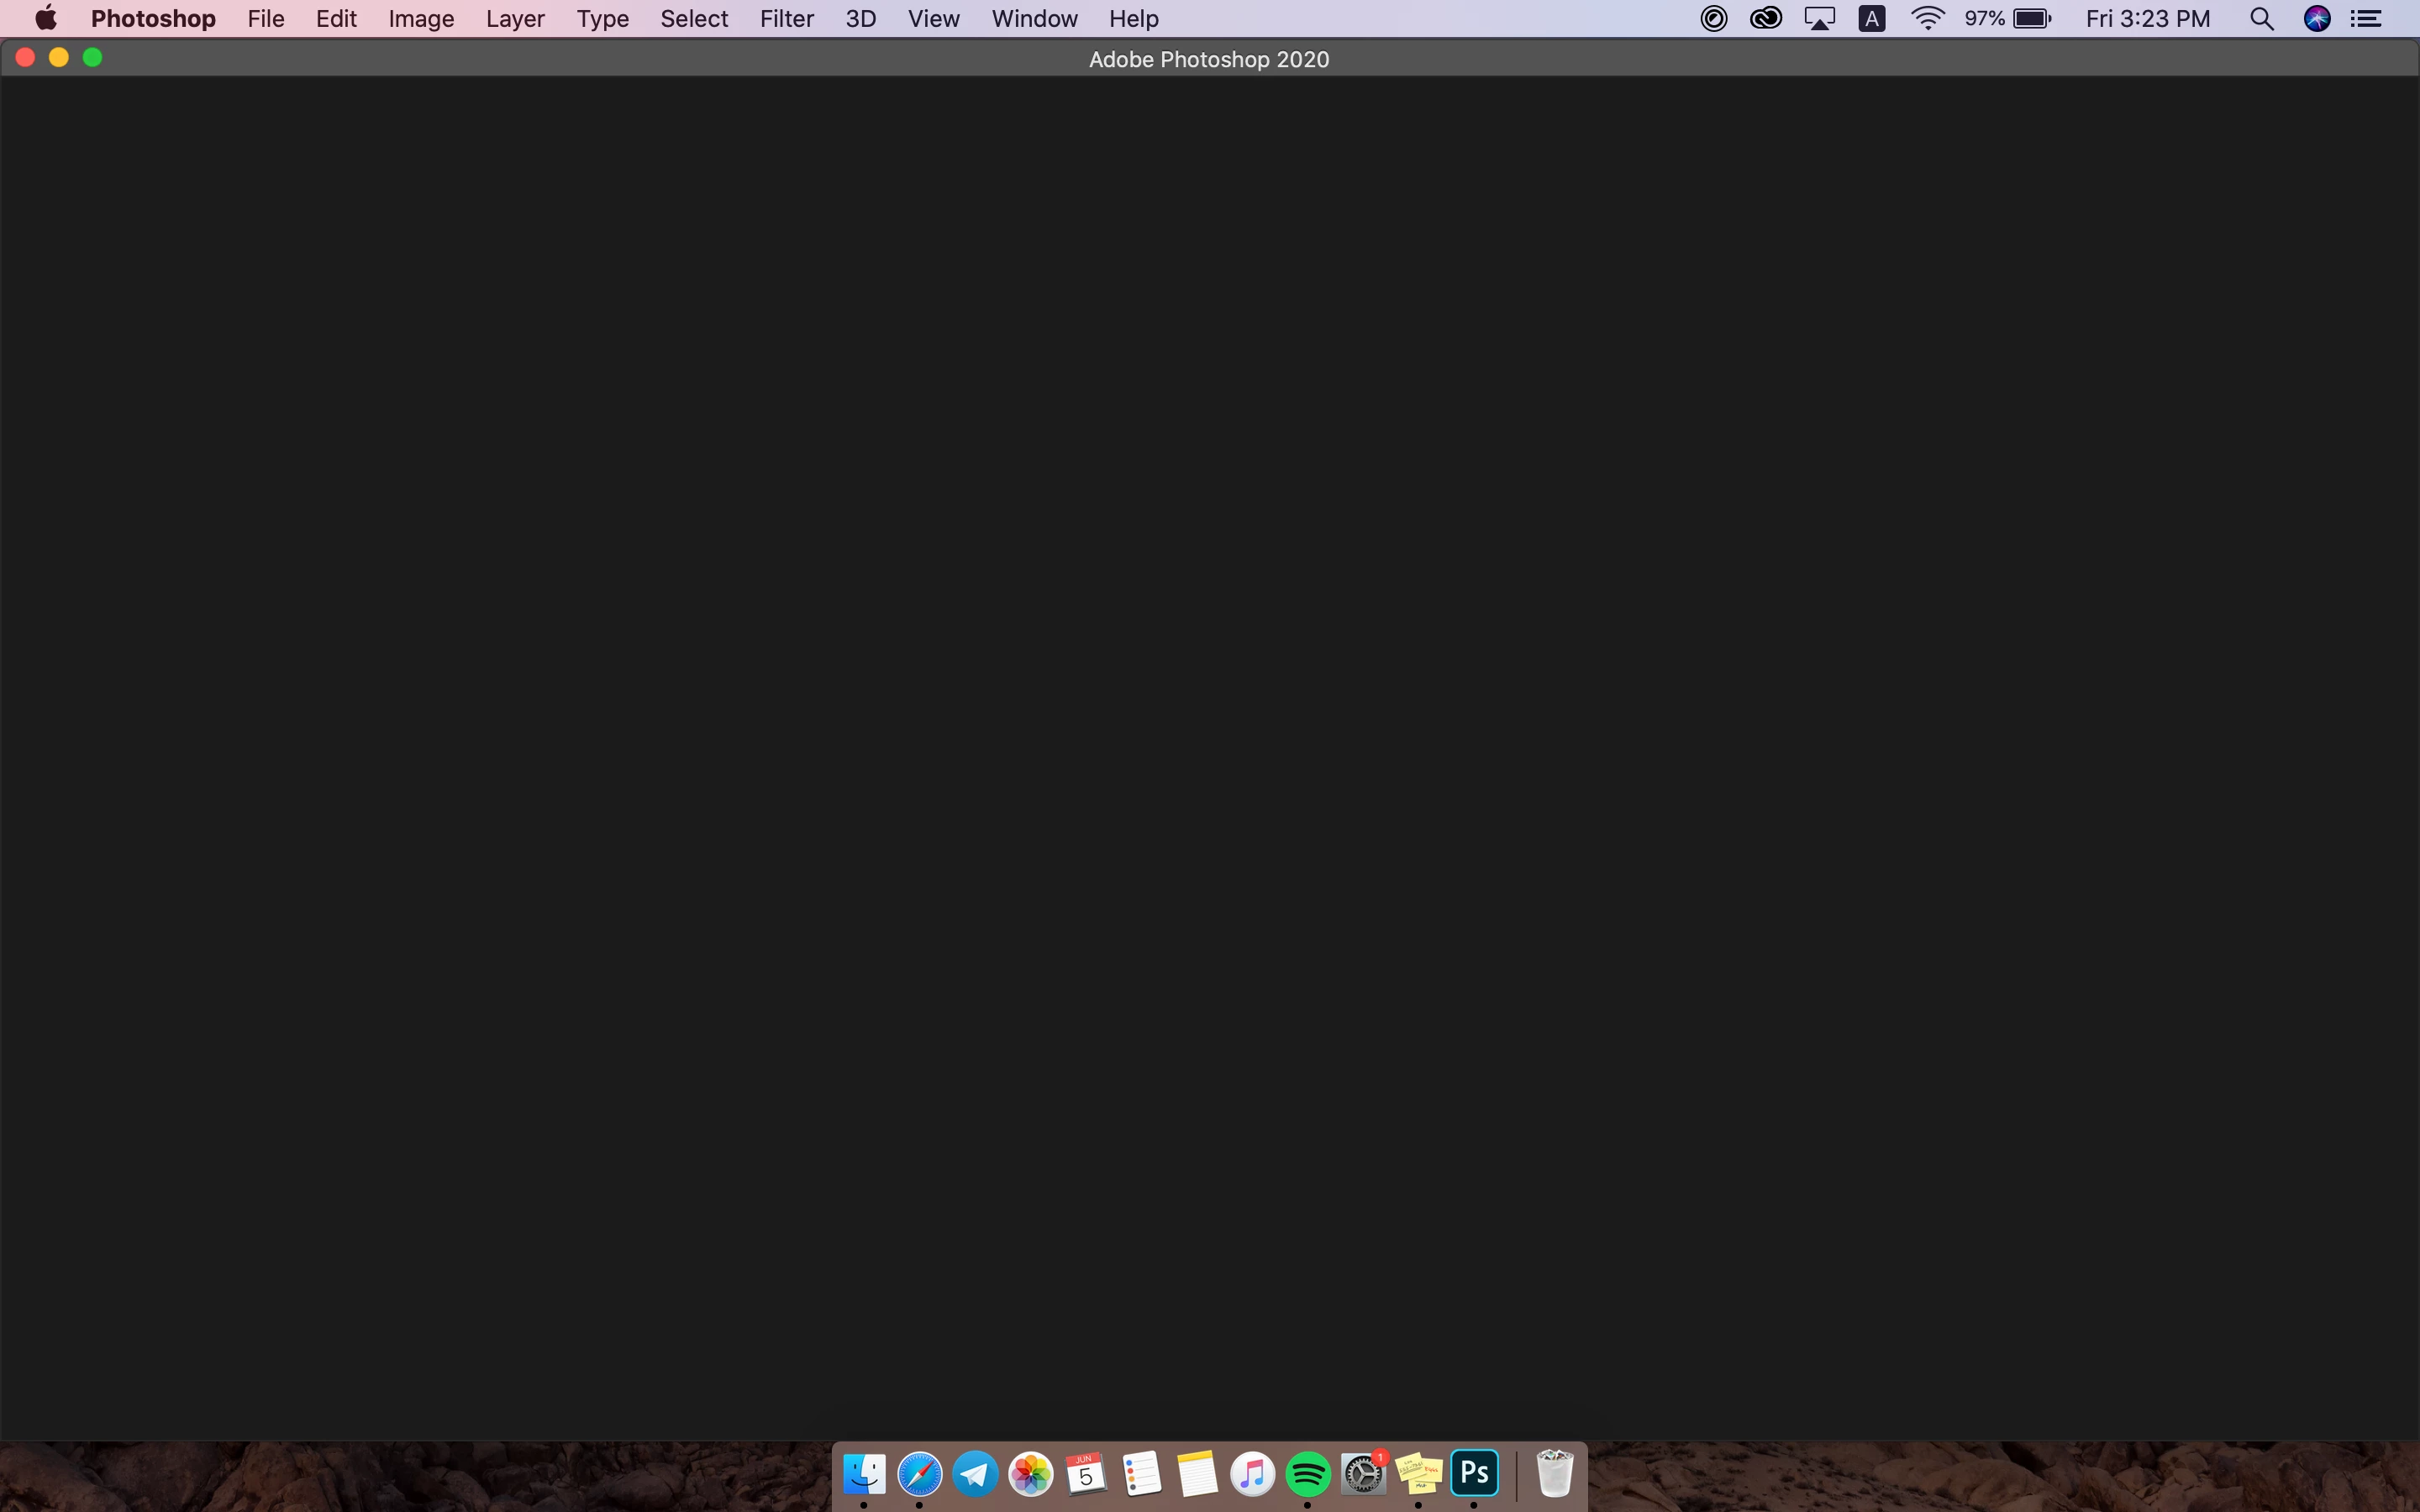Click the input source A icon

coord(1871,19)
